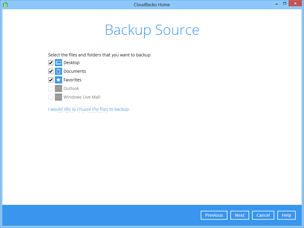
Task: Uncheck the Desktop checkbox
Action: [x=50, y=63]
